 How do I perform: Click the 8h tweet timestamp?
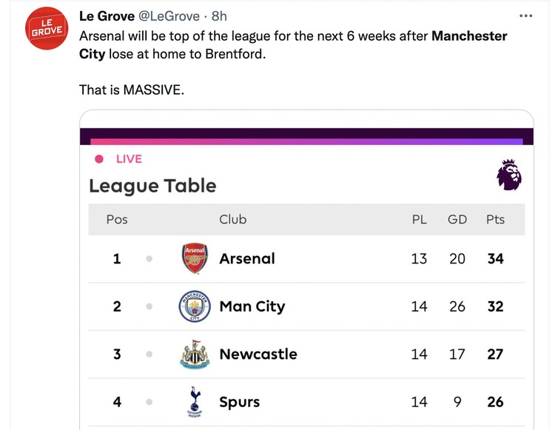pos(219,16)
